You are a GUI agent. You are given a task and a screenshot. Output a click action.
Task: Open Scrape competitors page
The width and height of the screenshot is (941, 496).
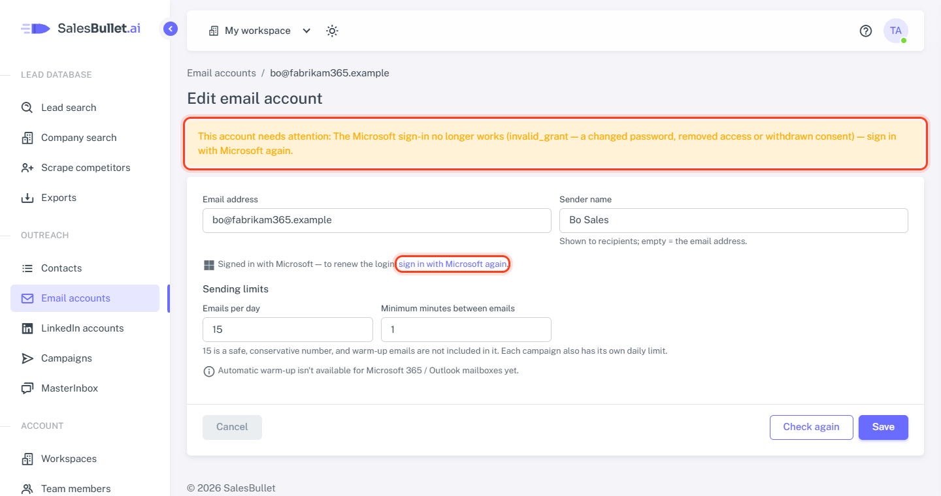coord(85,168)
